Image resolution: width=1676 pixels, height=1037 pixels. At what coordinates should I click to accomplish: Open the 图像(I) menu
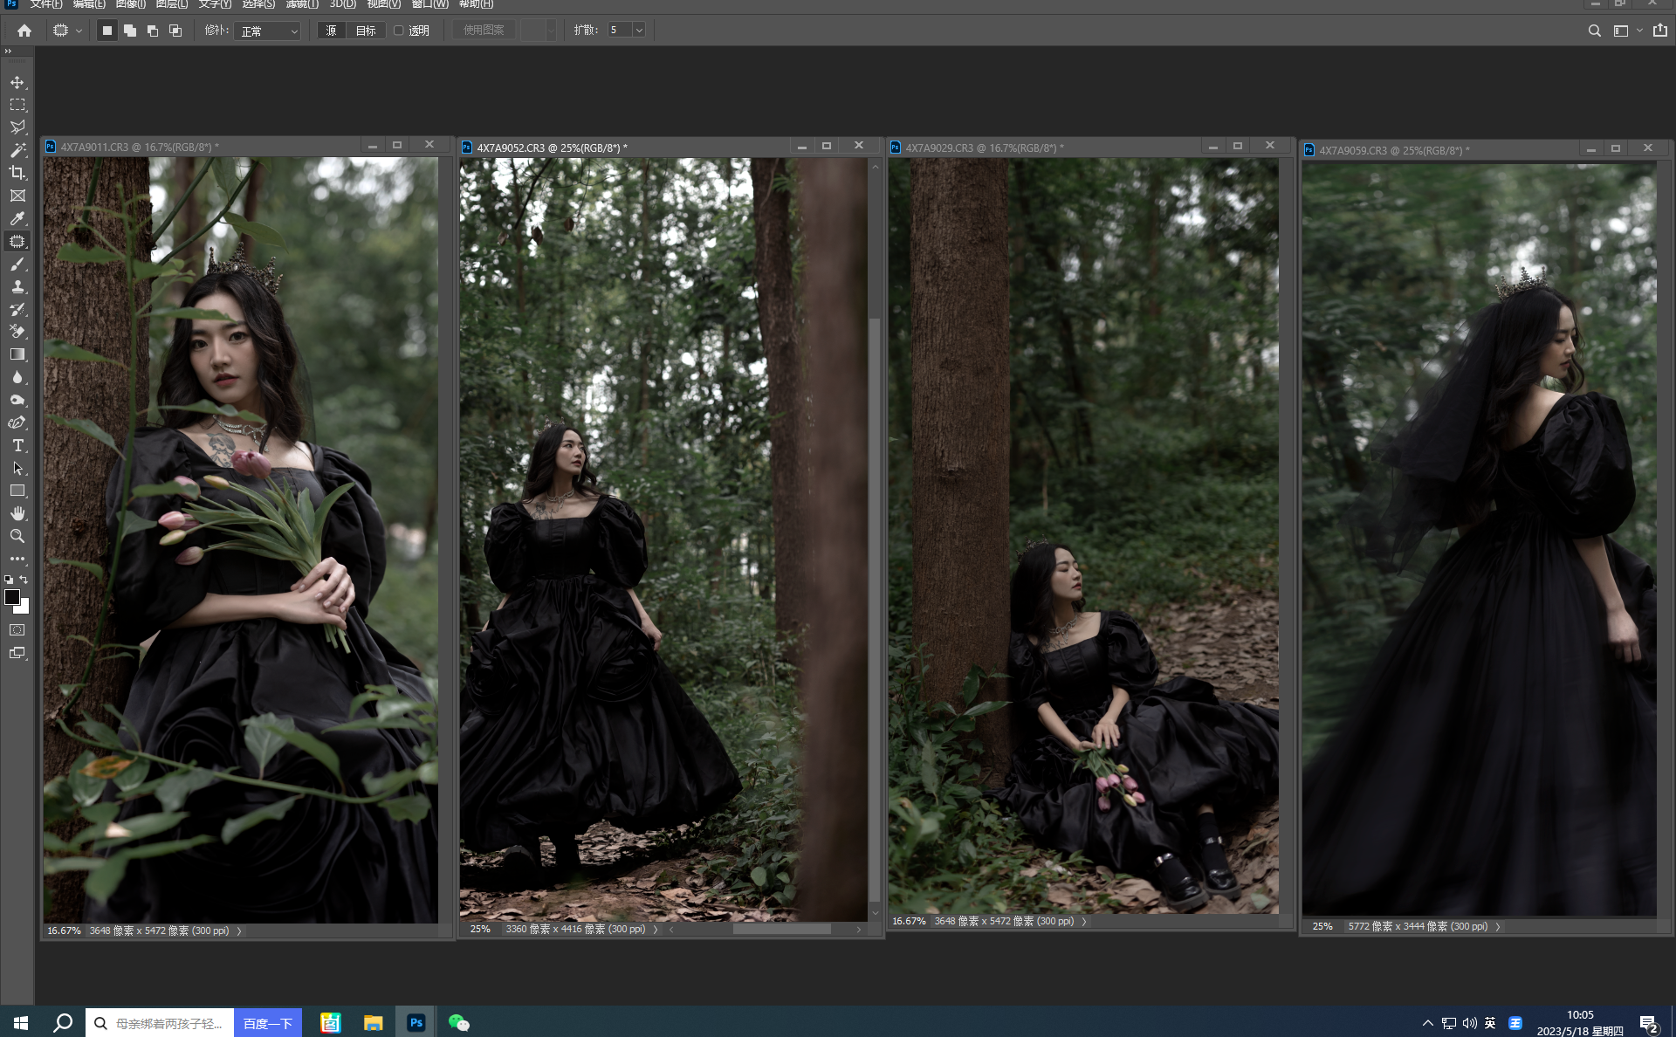[x=131, y=4]
